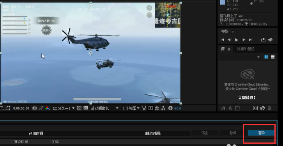Open the fast previews lightning icon
This screenshot has width=283, height=146.
tap(150, 108)
